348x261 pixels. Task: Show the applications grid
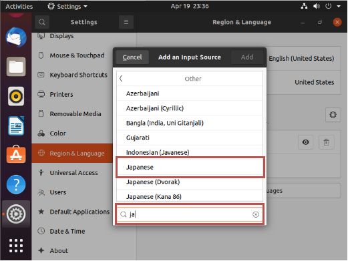[x=16, y=246]
